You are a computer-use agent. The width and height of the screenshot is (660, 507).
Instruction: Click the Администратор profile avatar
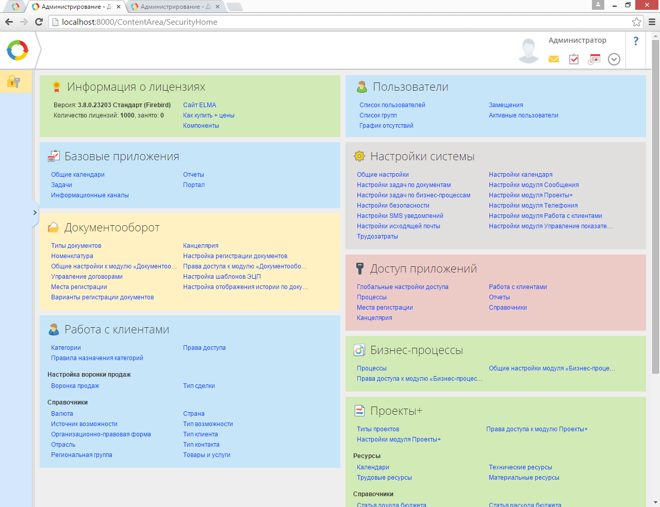pos(529,50)
